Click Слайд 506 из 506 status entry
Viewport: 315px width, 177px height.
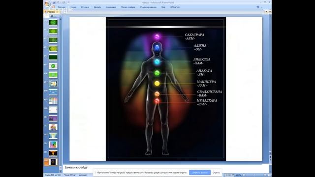click(53, 175)
